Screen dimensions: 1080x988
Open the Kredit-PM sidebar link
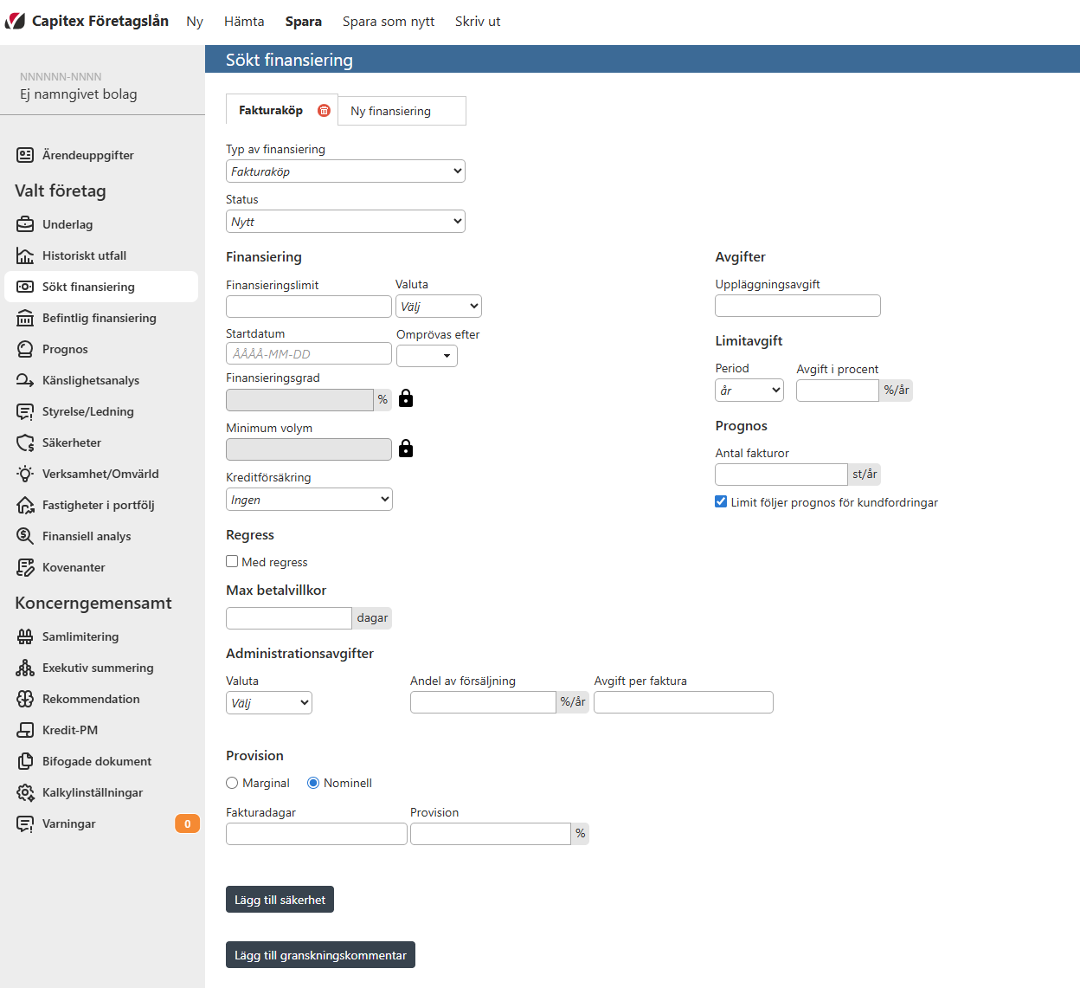pos(70,730)
